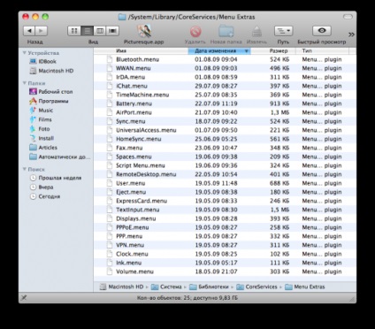Show more toolbar items via double chevron
Screen dimensions: 375x329
351,34
